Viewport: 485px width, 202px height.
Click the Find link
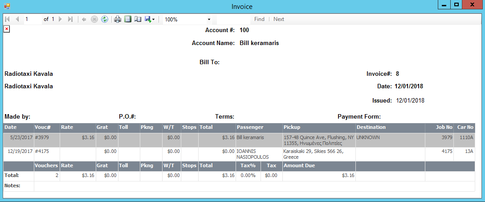click(259, 19)
